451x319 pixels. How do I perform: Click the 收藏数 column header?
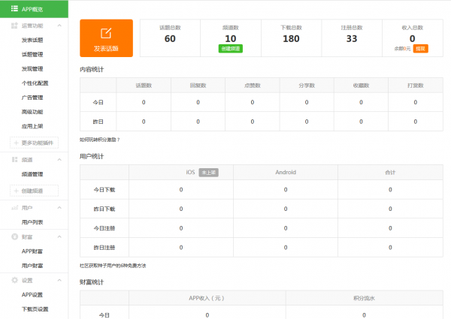(361, 86)
